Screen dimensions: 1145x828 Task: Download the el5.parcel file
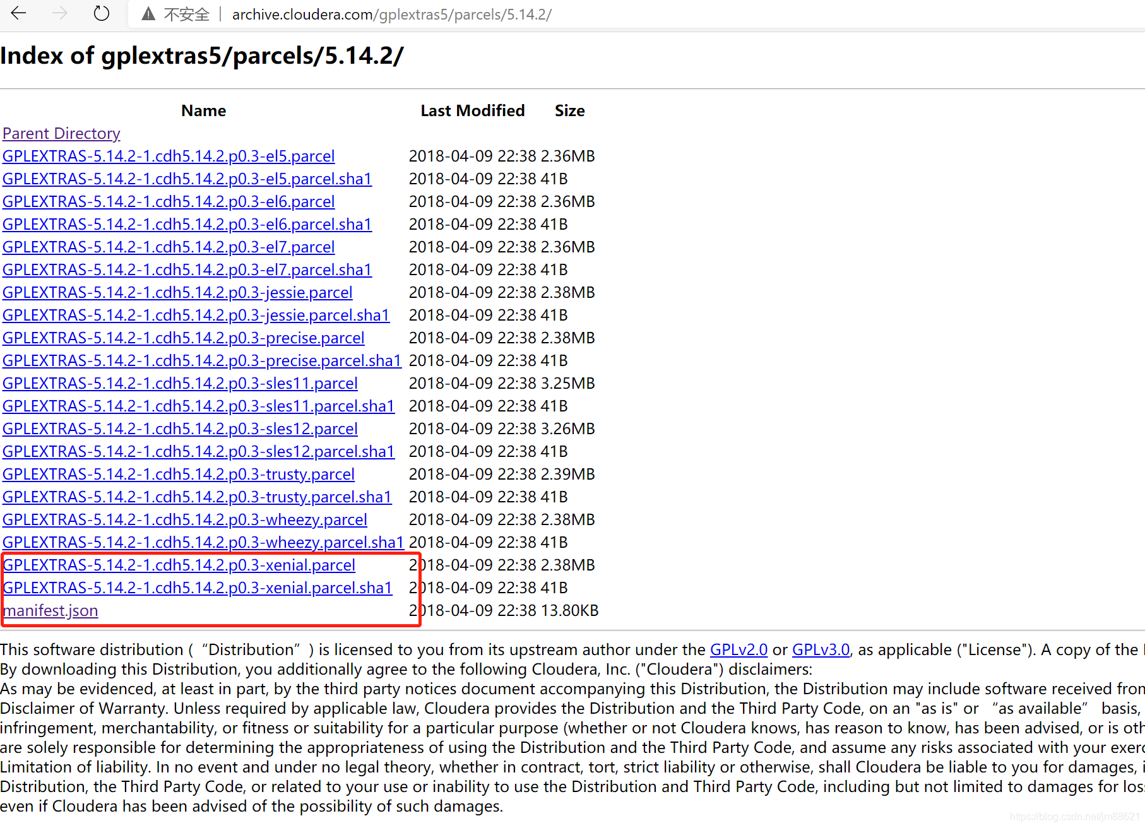pyautogui.click(x=169, y=157)
